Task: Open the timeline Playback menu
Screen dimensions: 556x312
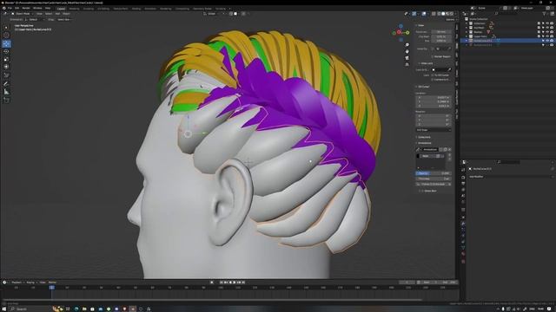Action: tap(17, 283)
